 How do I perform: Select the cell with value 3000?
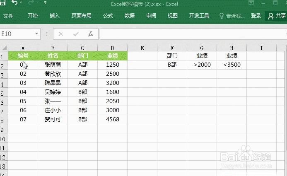point(112,110)
